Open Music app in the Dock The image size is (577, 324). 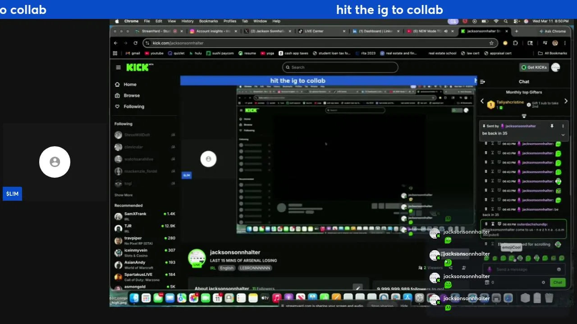coord(276,298)
